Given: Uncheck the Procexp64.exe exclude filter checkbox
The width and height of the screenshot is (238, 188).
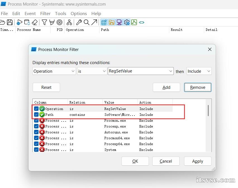Looking at the screenshot, I should point(36,144).
